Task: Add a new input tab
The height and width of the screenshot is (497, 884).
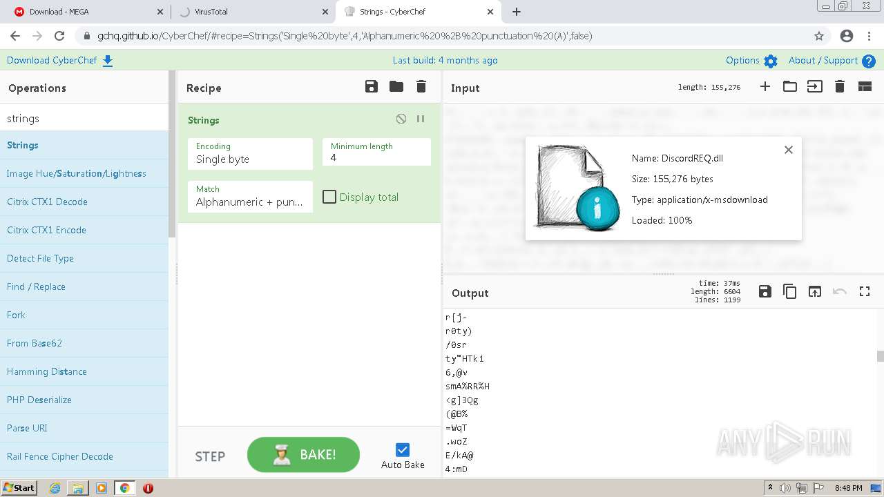Action: [765, 86]
